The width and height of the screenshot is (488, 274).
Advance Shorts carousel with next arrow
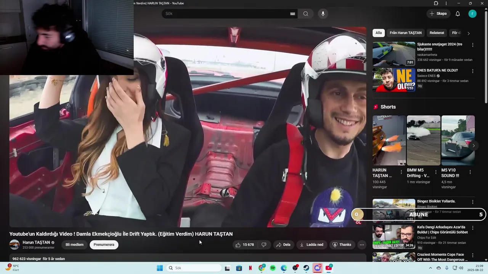(474, 145)
